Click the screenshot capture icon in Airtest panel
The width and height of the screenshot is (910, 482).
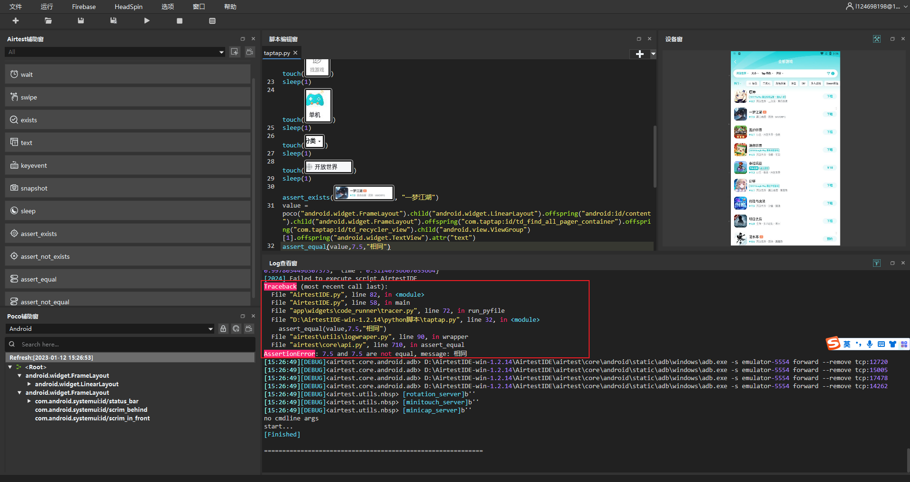tap(235, 52)
